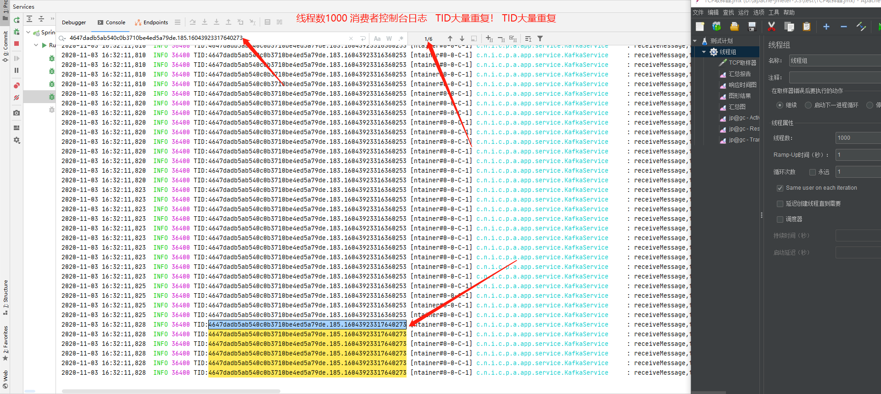Toggle Match Case Aa search option

[377, 38]
